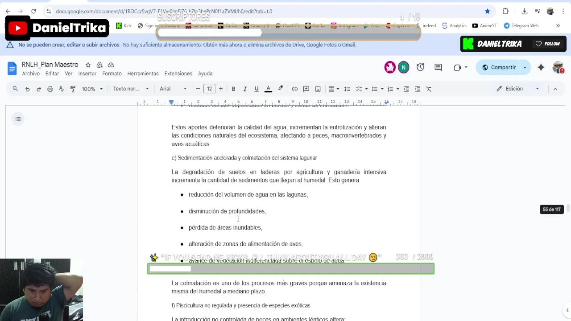Open the Telegram Web bookmark
571x321 pixels.
pos(521,25)
